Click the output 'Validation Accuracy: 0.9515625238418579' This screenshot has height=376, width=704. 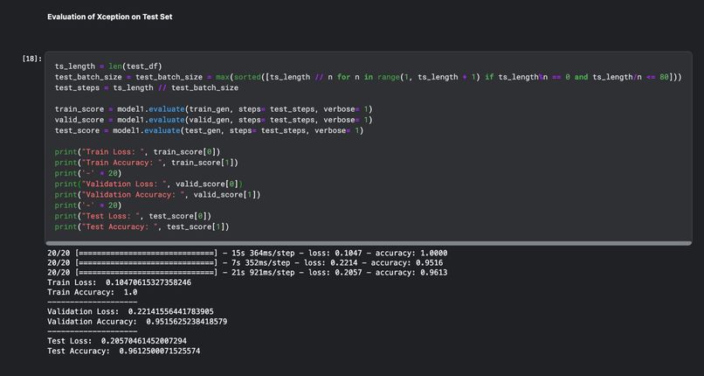pos(137,322)
